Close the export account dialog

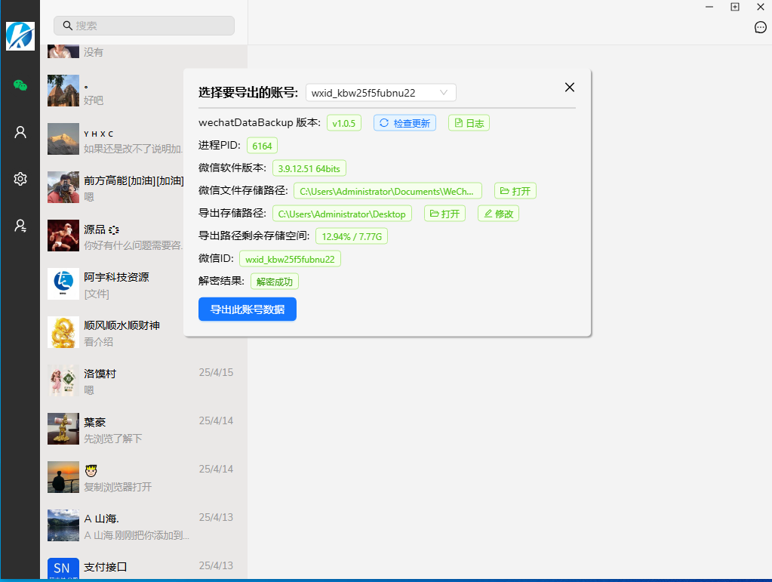(570, 87)
